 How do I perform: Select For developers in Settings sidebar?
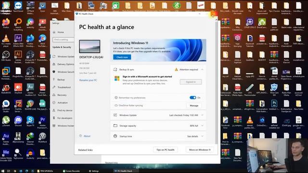[x=64, y=118]
